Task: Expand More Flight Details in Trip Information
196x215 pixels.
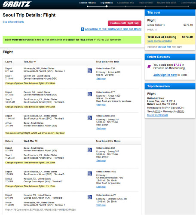Action: 158,115
